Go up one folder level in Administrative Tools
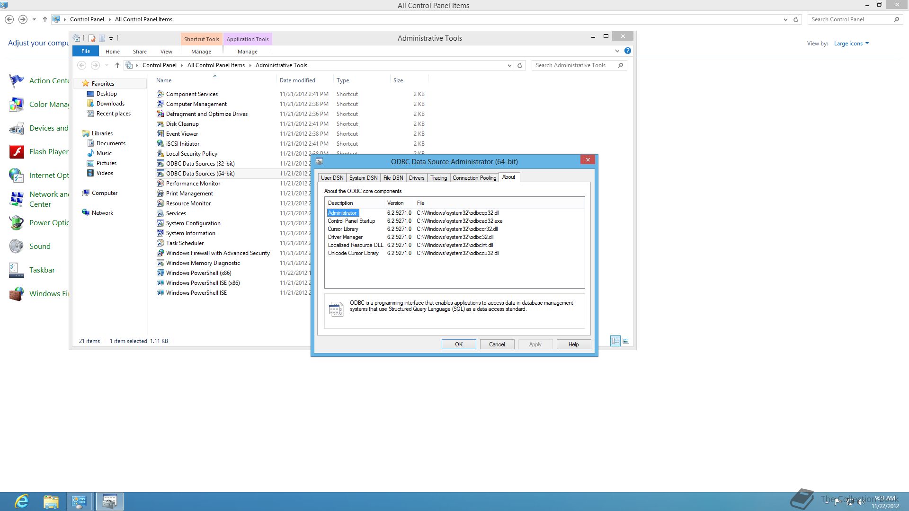Screen dimensions: 909x511 click(117, 65)
